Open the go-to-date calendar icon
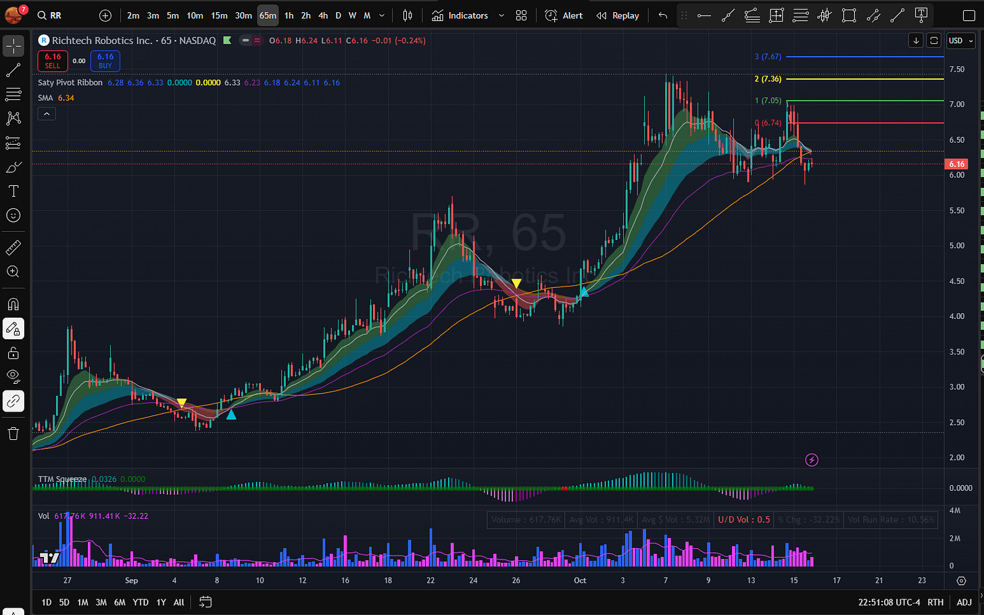This screenshot has width=984, height=615. point(205,601)
